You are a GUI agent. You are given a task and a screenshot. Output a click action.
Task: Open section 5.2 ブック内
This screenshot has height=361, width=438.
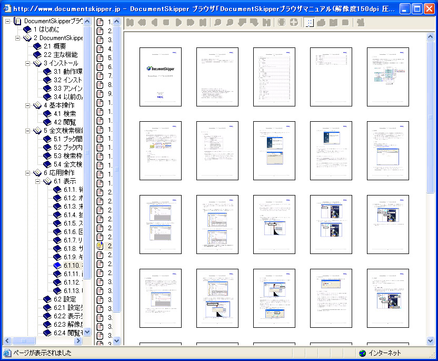pos(68,148)
